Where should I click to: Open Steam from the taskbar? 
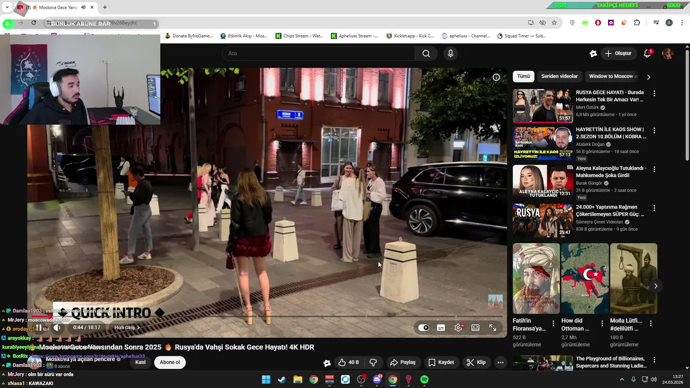coord(282,379)
